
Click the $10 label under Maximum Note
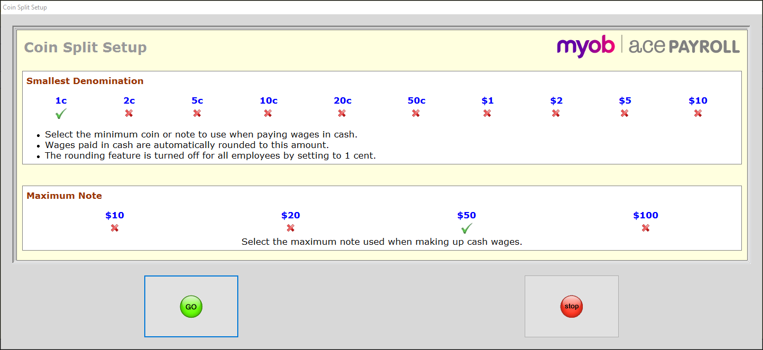coord(115,215)
